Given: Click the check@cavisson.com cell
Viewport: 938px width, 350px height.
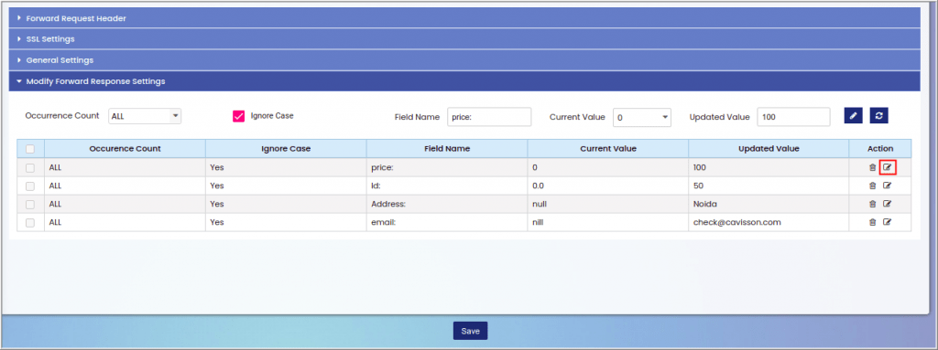Looking at the screenshot, I should point(769,222).
